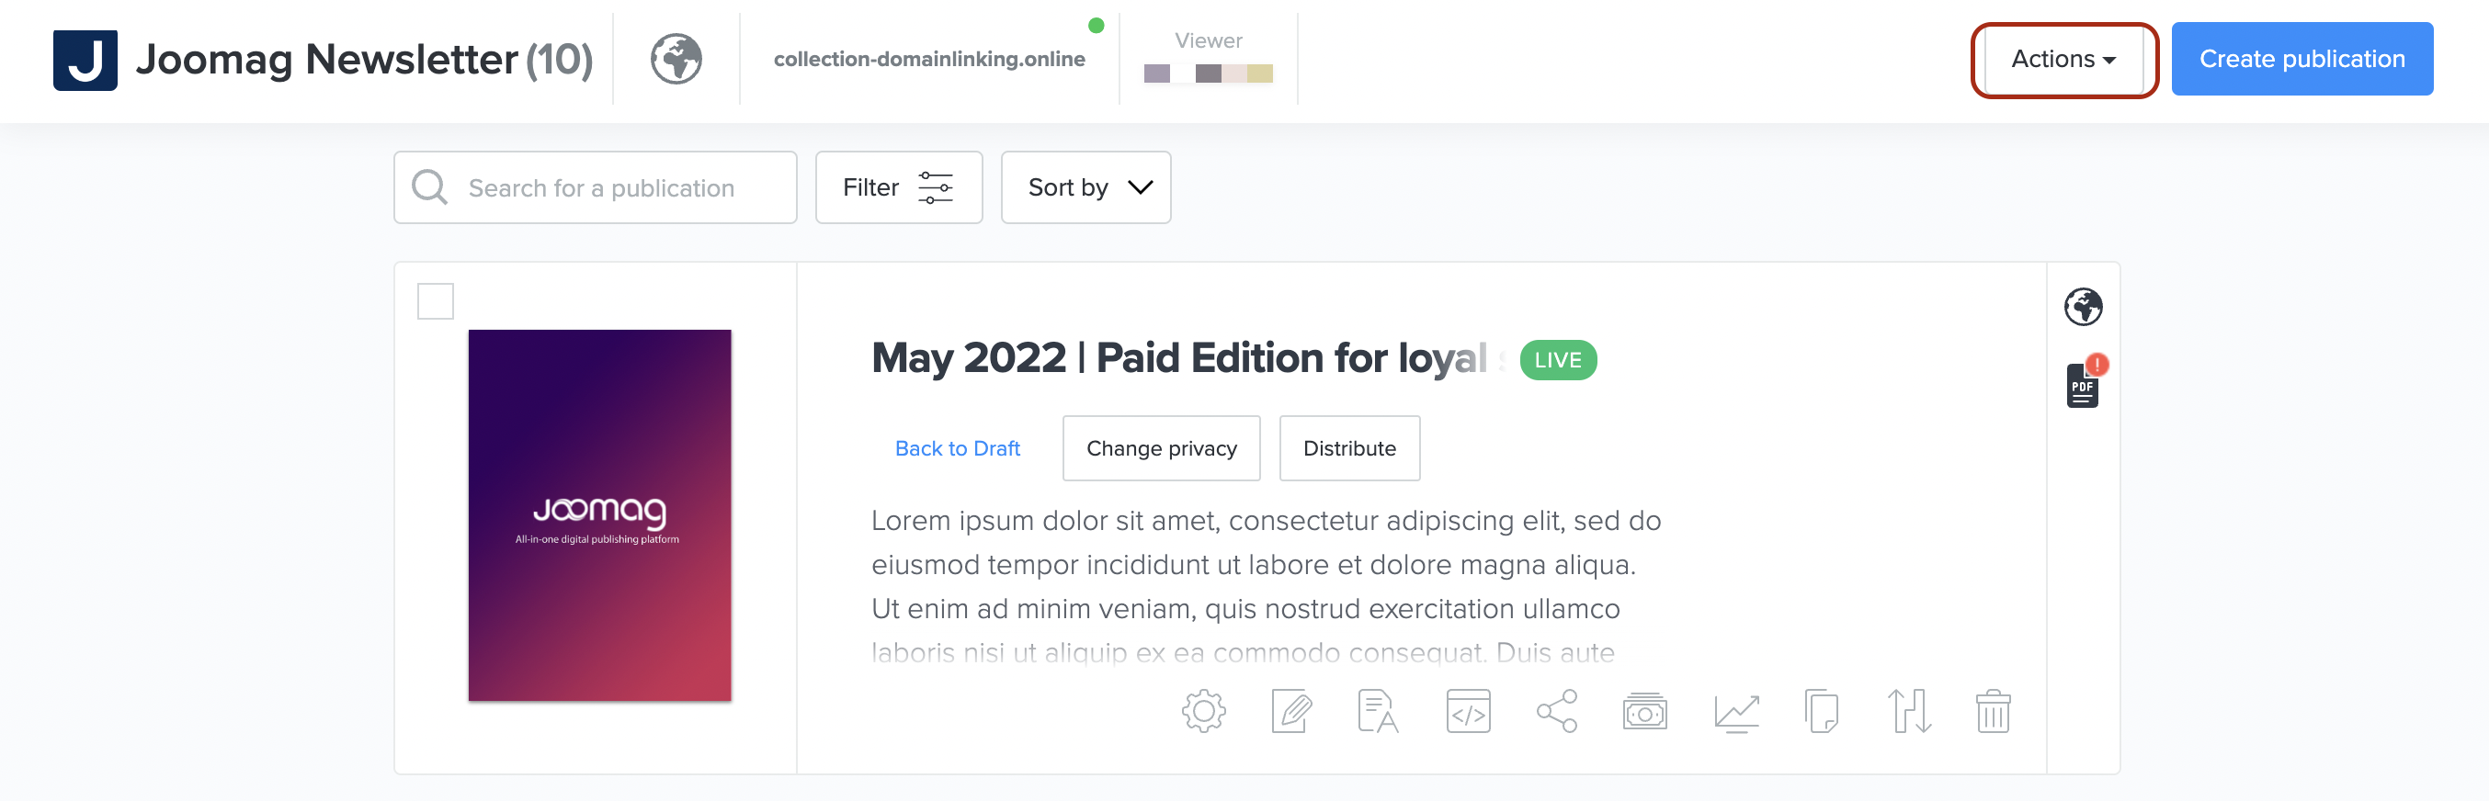View statistics chart icon
Screen dimensions: 2489x801
(x=1735, y=712)
